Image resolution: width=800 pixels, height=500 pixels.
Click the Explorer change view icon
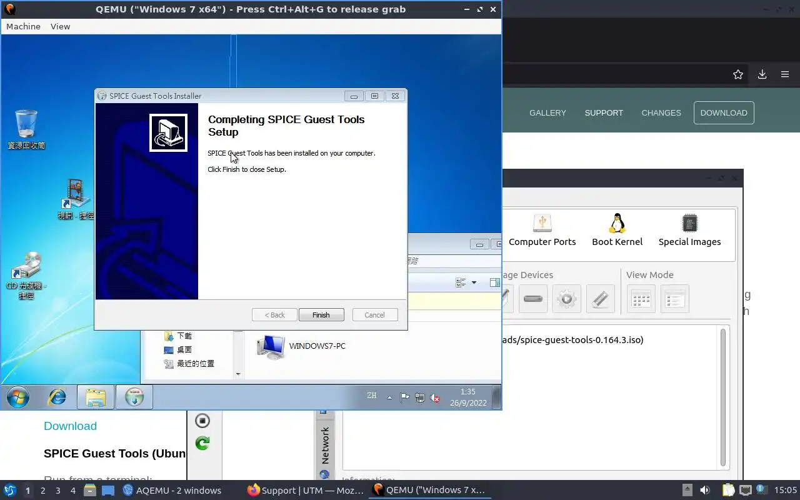461,282
